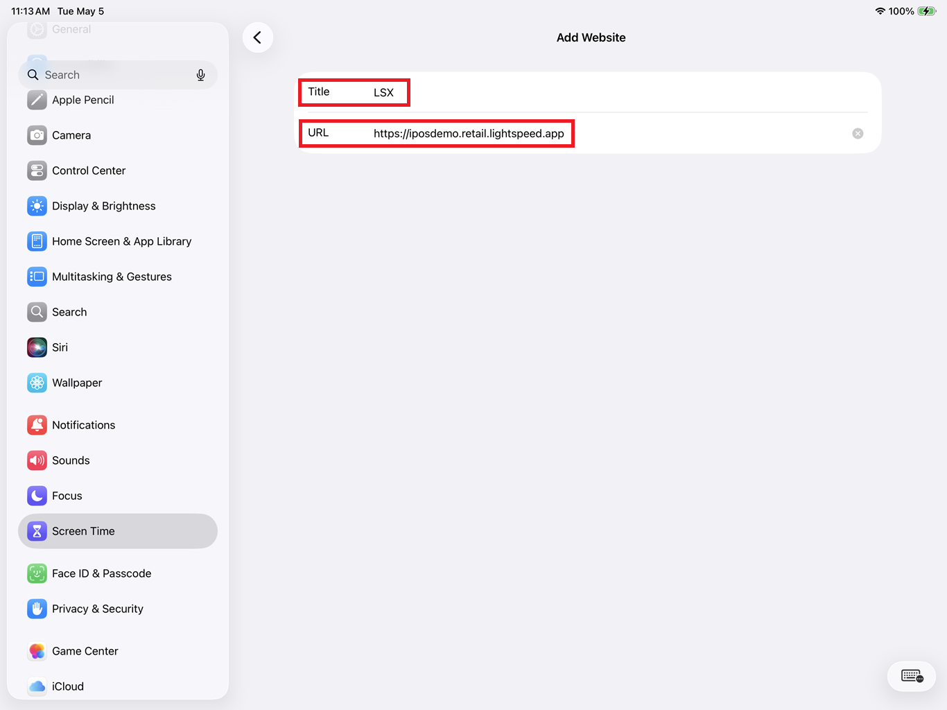Tap the settings Search field
Viewport: 947px width, 710px height.
(118, 75)
